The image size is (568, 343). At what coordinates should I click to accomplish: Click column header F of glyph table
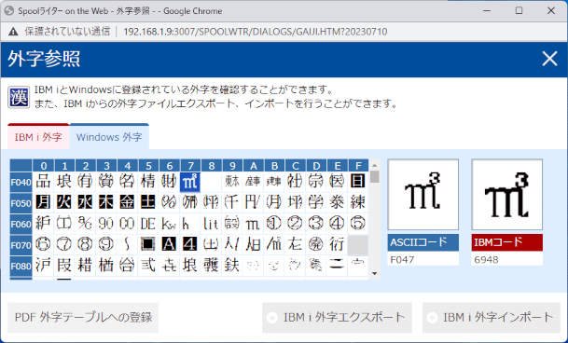pyautogui.click(x=358, y=166)
